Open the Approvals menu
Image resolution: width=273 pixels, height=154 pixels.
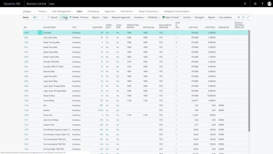pyautogui.click(x=110, y=12)
